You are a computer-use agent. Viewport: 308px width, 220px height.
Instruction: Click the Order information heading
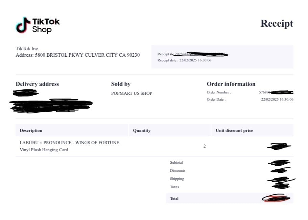pyautogui.click(x=231, y=84)
